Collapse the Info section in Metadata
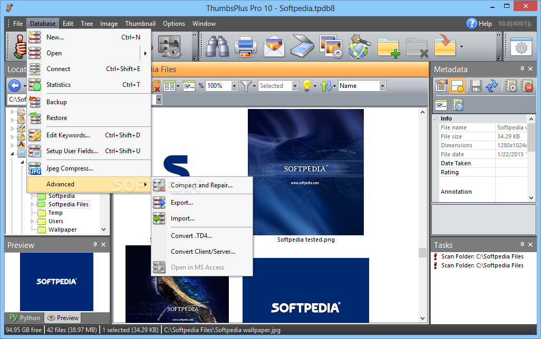Viewport: 541px width, 339px height. [x=436, y=118]
